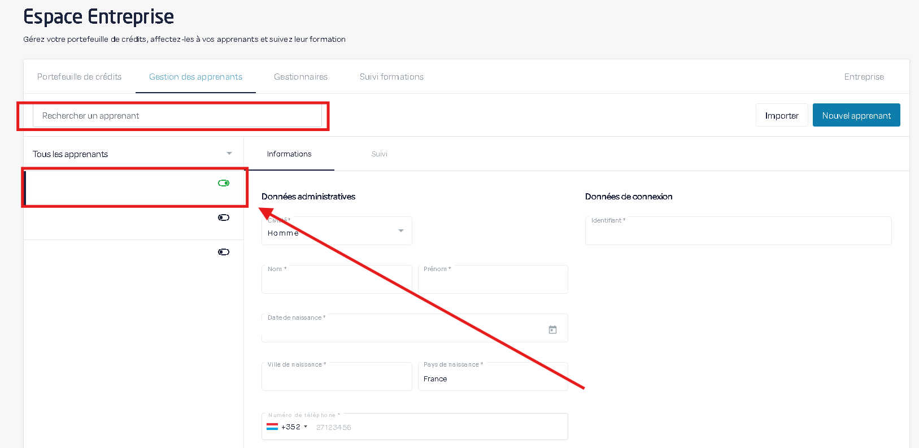The height and width of the screenshot is (448, 919).
Task: Click the Importer button
Action: (782, 115)
